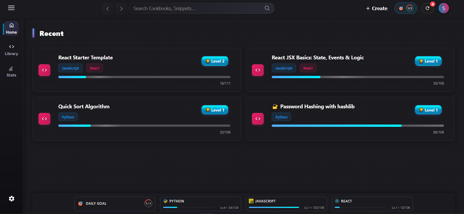464x214 pixels.
Task: Click Level 2 badge on React Starter Template
Action: [x=215, y=61]
